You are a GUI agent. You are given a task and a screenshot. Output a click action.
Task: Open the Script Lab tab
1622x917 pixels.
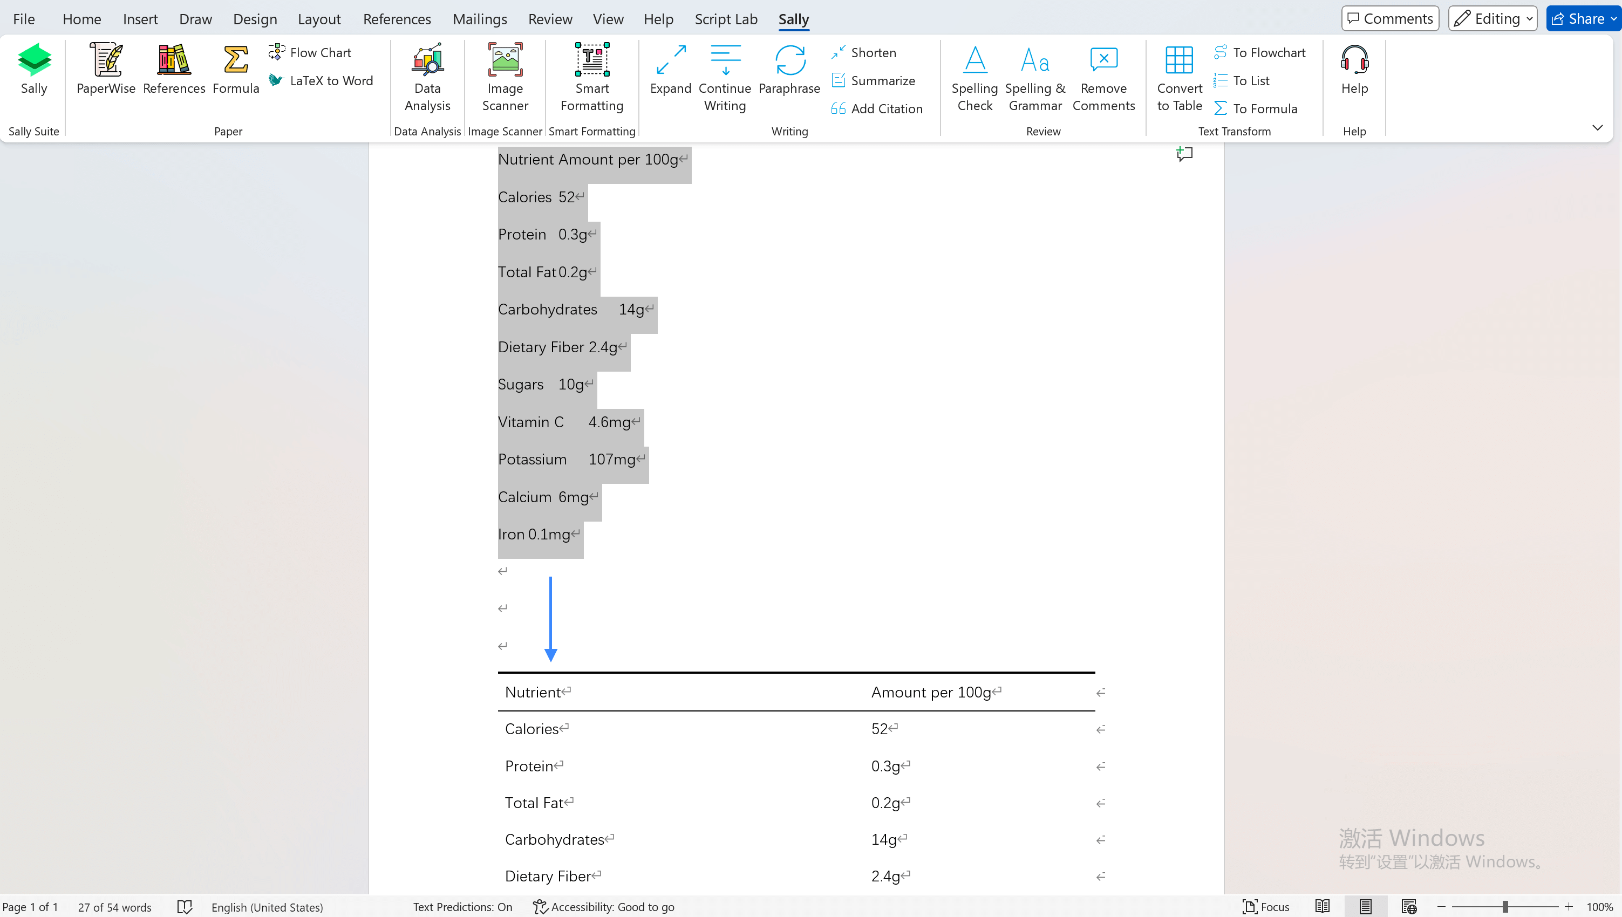(x=726, y=19)
